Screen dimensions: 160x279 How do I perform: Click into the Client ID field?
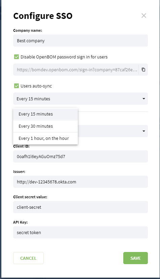tap(81, 156)
